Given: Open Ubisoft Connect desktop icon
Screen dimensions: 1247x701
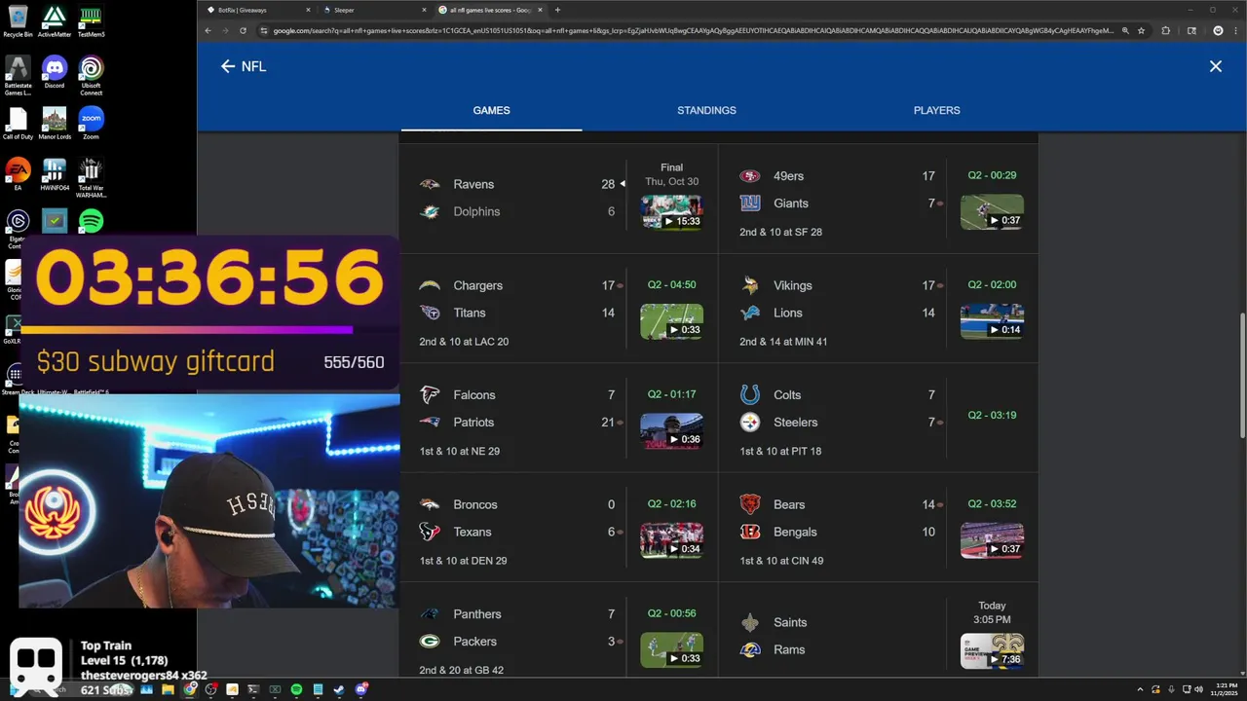Looking at the screenshot, I should tap(91, 75).
